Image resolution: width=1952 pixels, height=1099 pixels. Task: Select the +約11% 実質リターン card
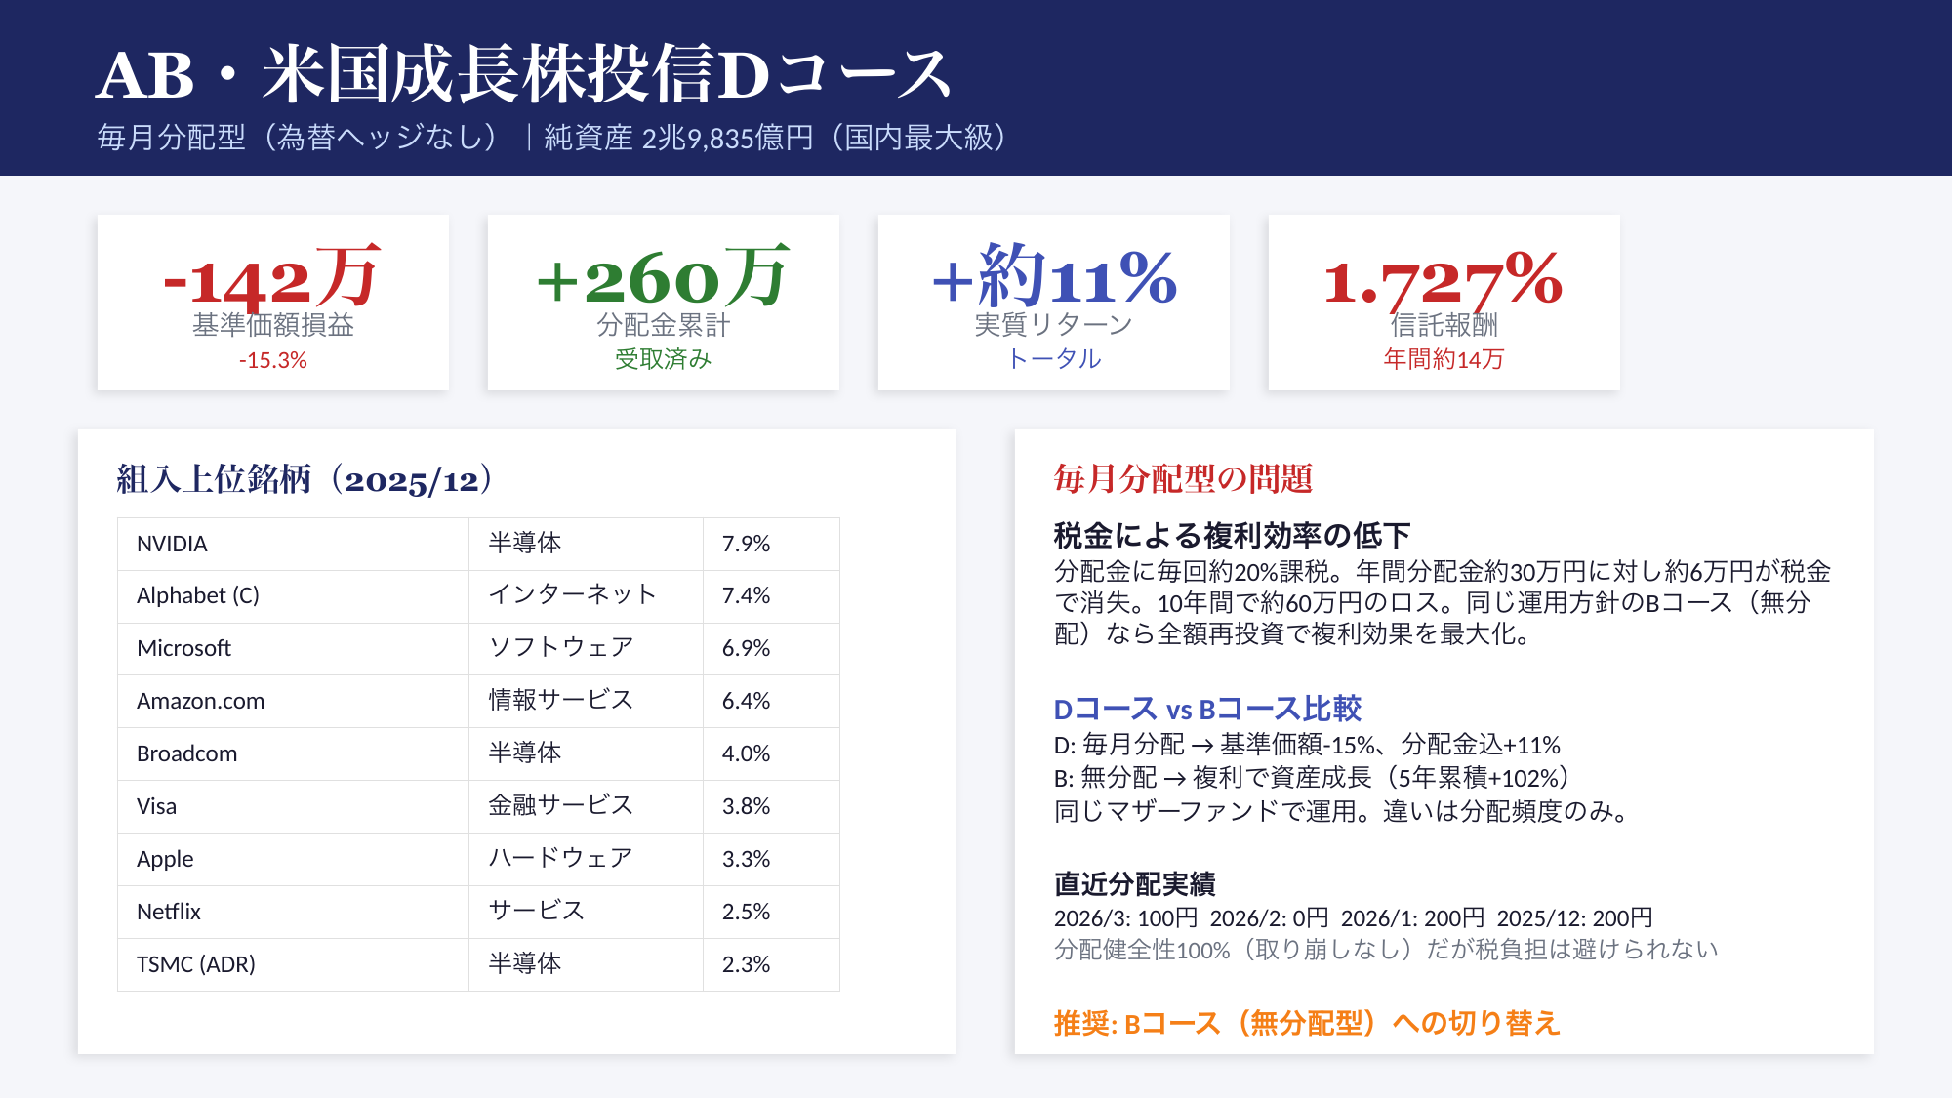(x=1054, y=303)
